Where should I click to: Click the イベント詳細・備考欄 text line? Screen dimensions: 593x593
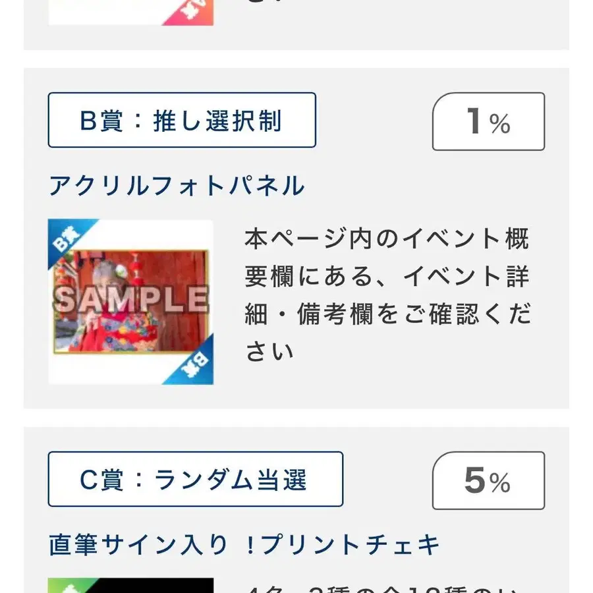pos(387,276)
